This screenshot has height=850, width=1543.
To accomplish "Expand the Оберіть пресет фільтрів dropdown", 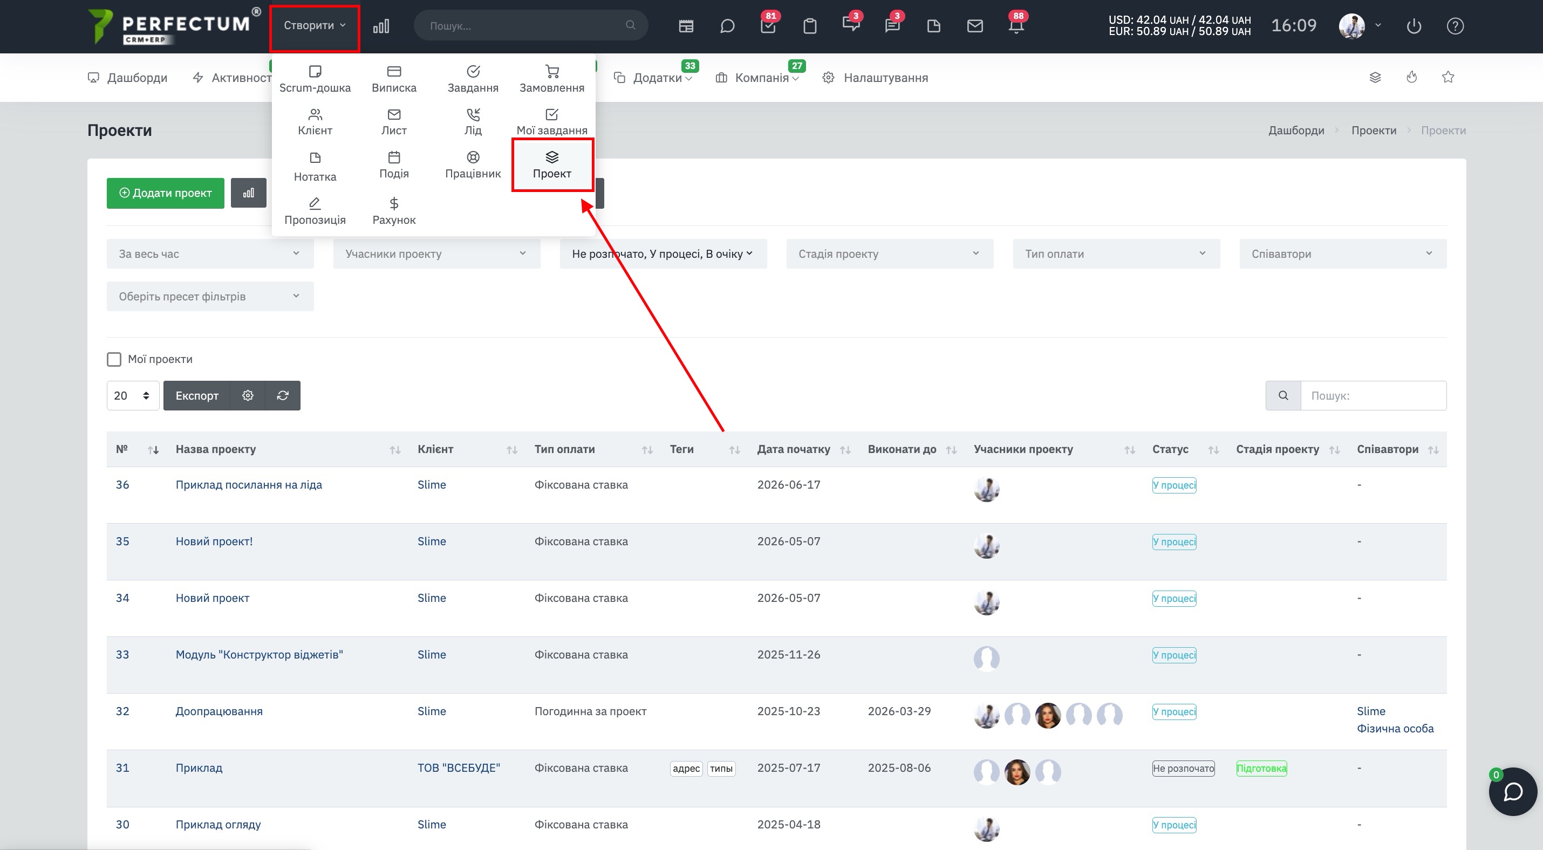I will (x=210, y=296).
